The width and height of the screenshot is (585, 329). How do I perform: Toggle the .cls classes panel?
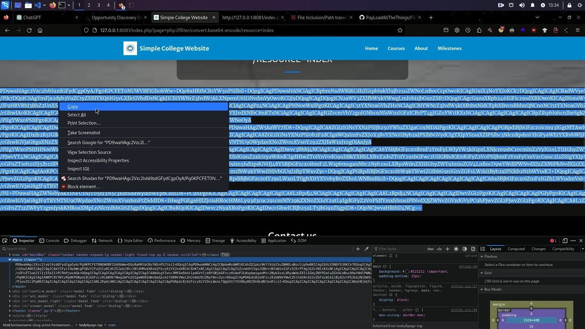coord(439,249)
